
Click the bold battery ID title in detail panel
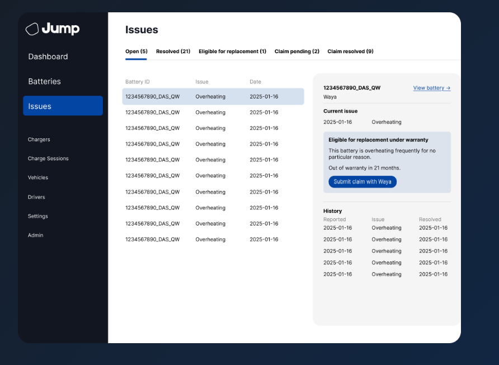pos(352,88)
